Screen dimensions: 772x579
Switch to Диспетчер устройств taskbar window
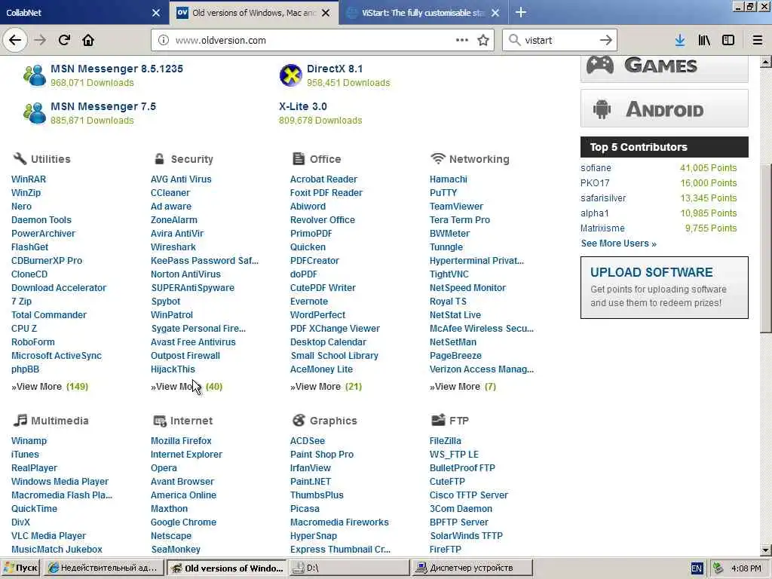point(472,568)
